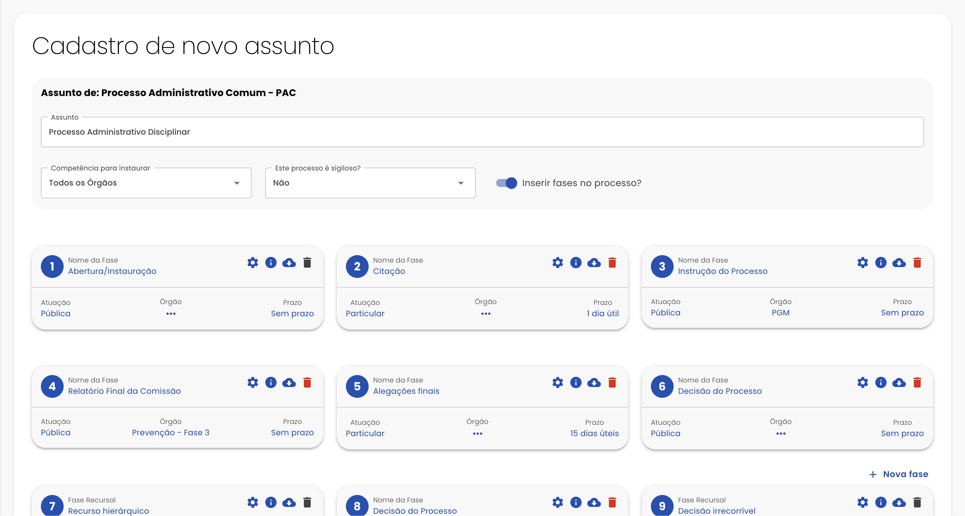This screenshot has width=965, height=516.
Task: Show info for Recurso hierárquico phase
Action: (x=271, y=502)
